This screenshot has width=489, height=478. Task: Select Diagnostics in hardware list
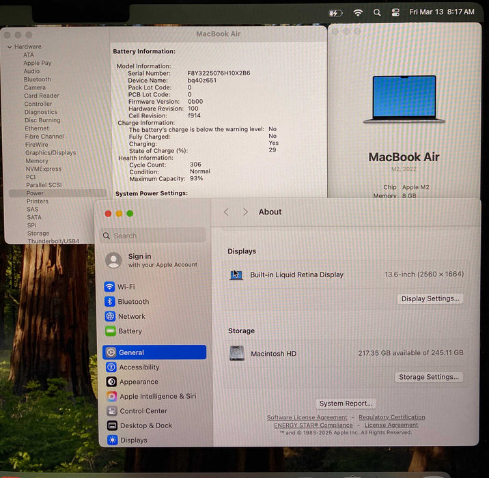coord(41,111)
